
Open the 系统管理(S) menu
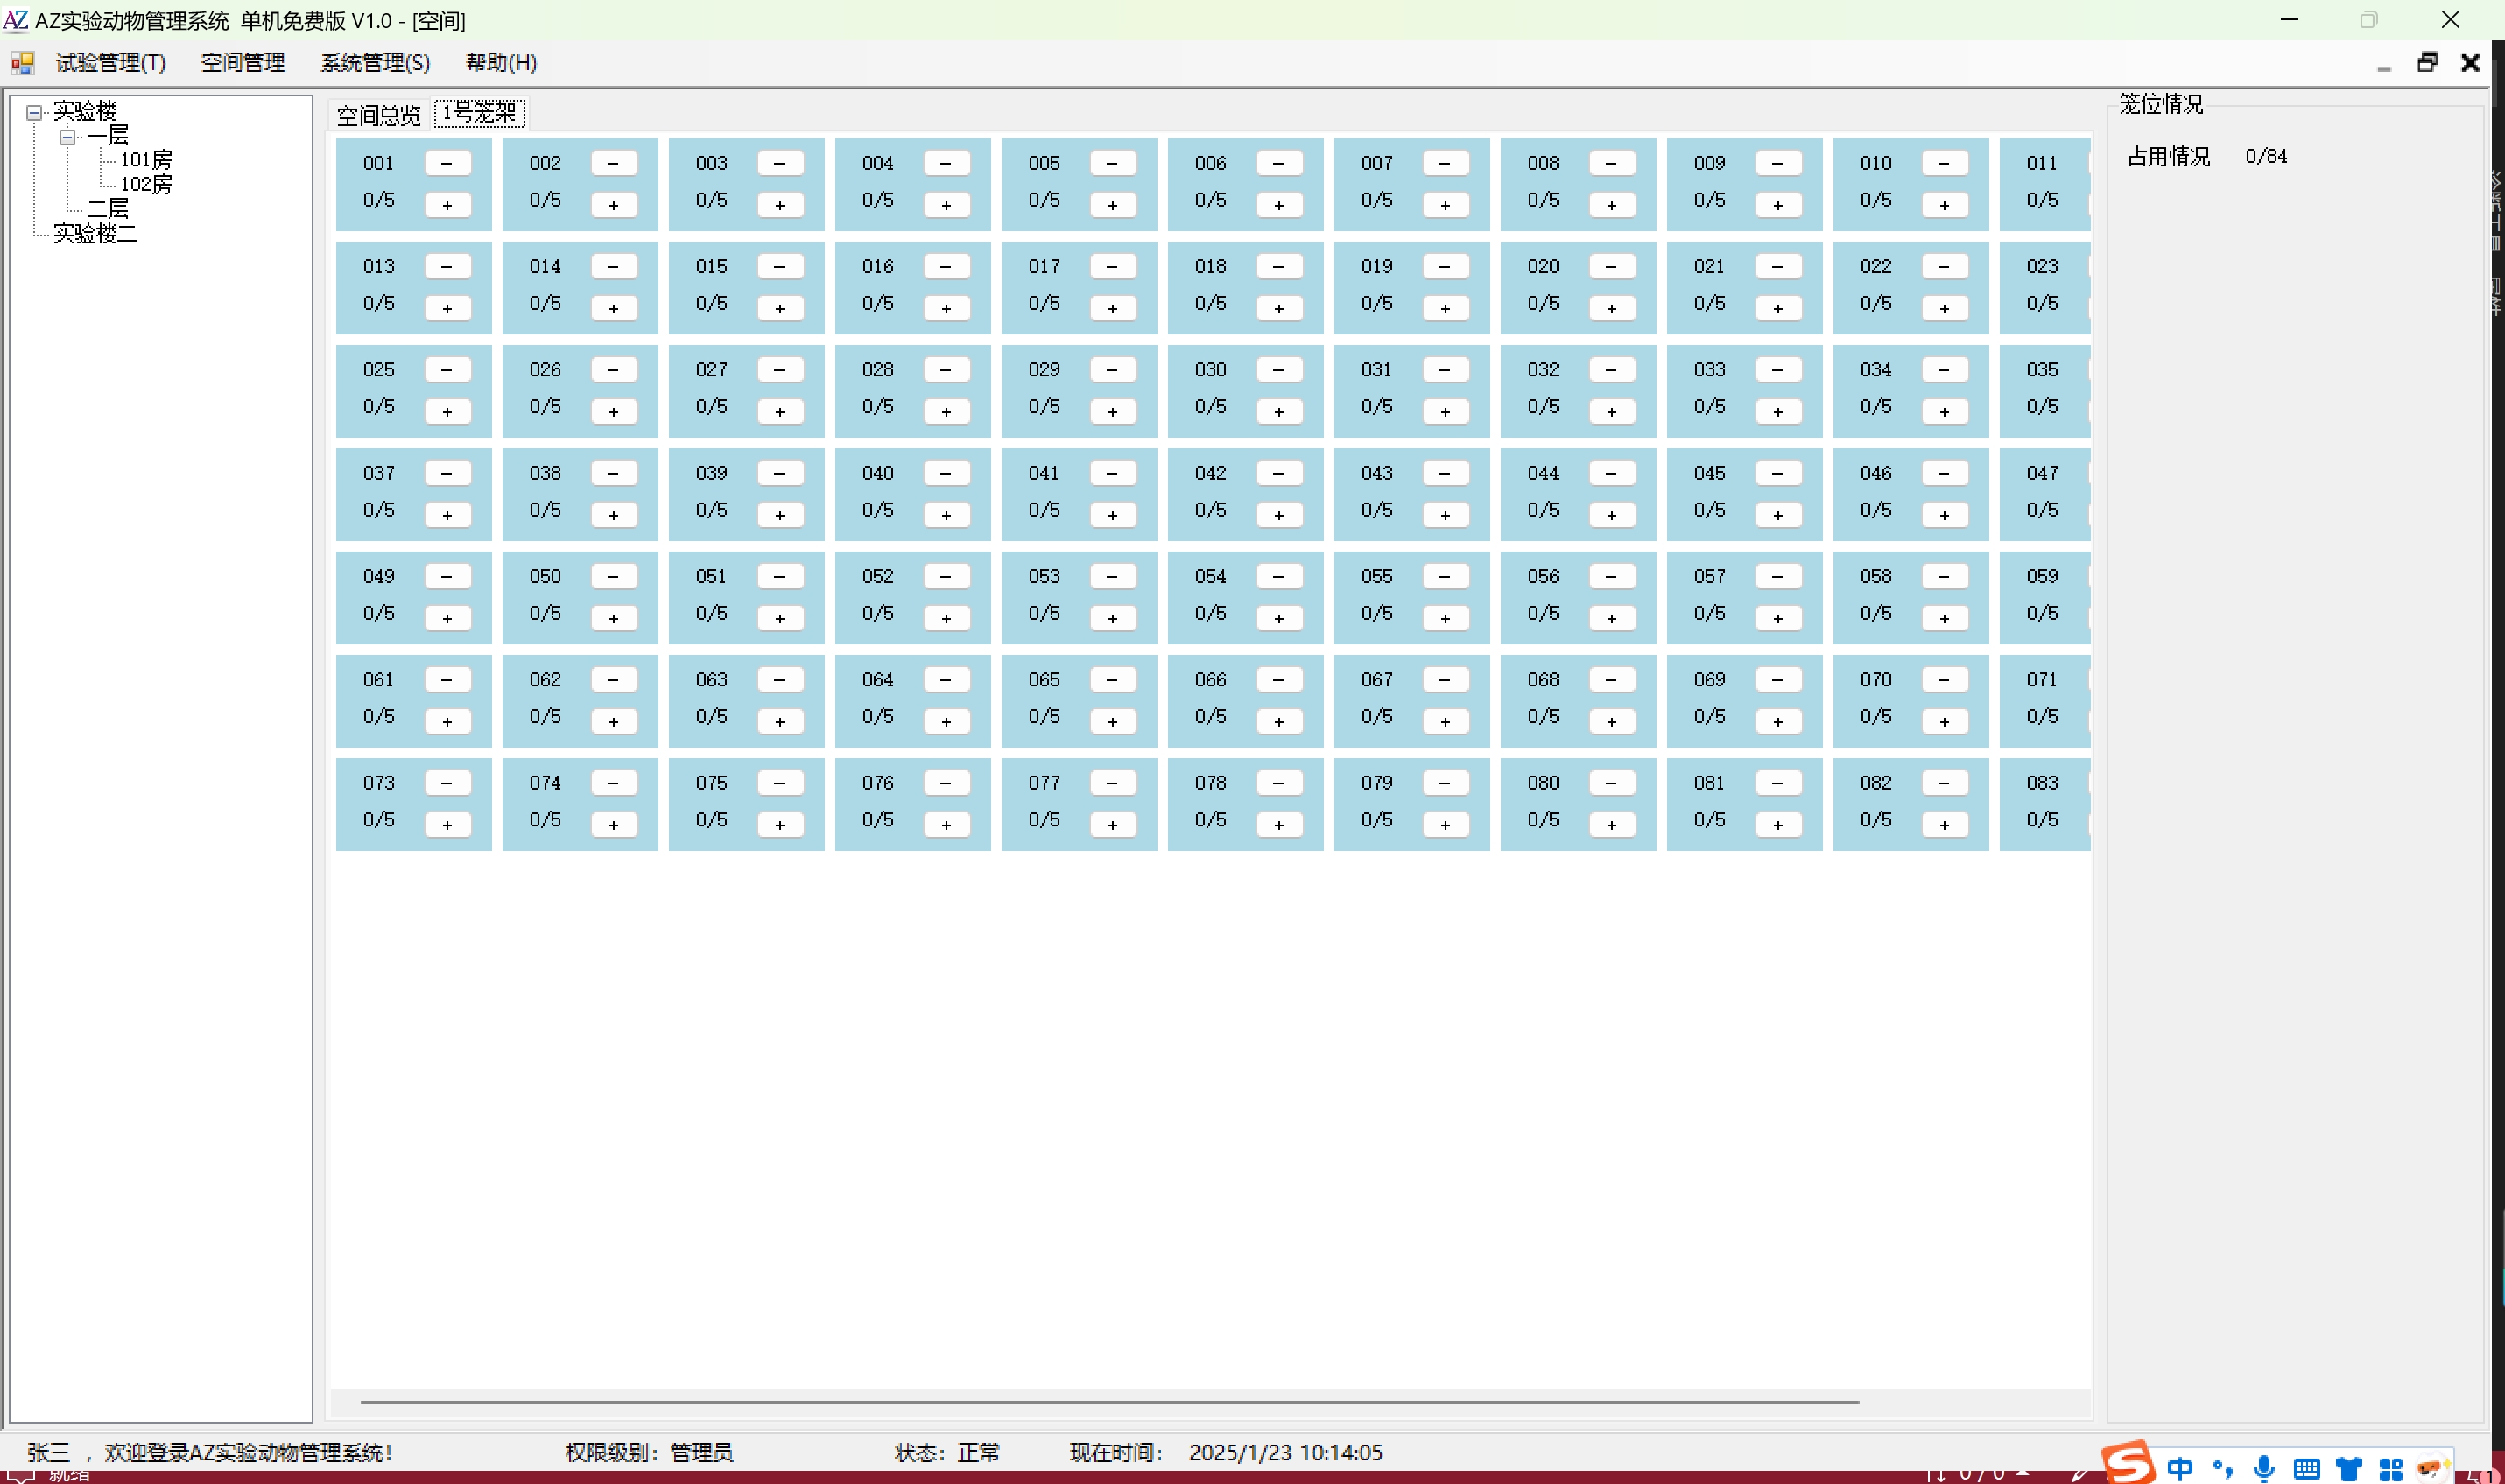(x=375, y=62)
